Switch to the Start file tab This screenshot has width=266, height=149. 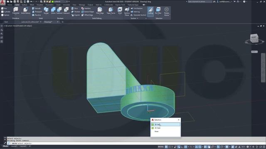coord(6,22)
